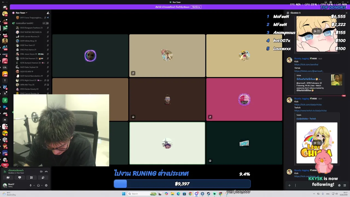Screen dimensions: 350x197
Task: Start screen share in voice panel
Action: tap(20, 178)
